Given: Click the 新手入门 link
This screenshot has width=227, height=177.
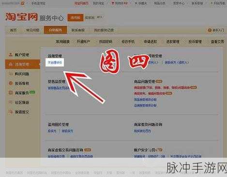Looking at the screenshot, I should point(218,30).
